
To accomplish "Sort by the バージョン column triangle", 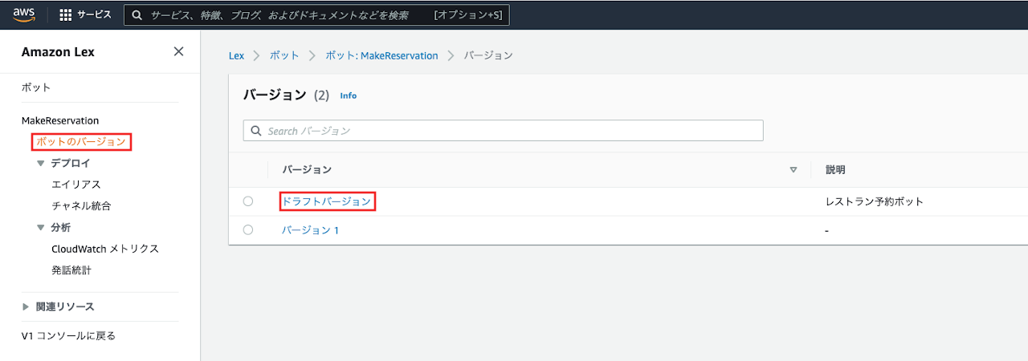I will 793,170.
